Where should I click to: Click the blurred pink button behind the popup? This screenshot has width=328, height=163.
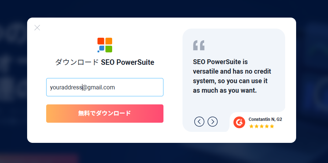40,159
